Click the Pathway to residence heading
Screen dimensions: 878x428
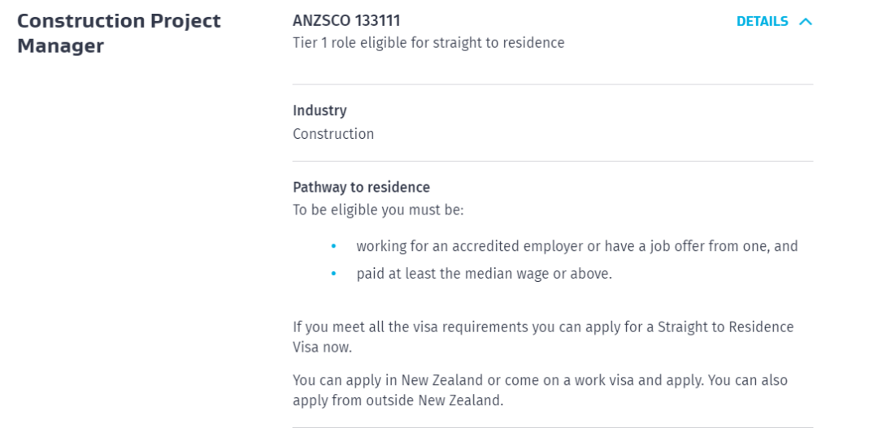pyautogui.click(x=361, y=188)
